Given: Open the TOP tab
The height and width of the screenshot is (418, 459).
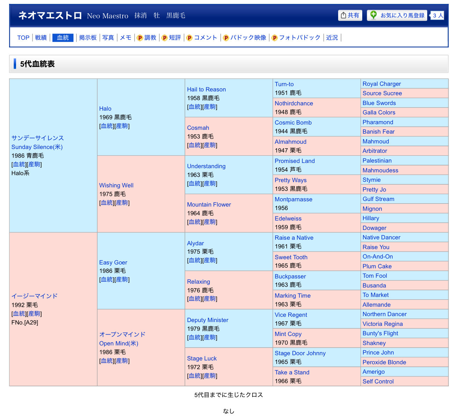Looking at the screenshot, I should pyautogui.click(x=23, y=38).
